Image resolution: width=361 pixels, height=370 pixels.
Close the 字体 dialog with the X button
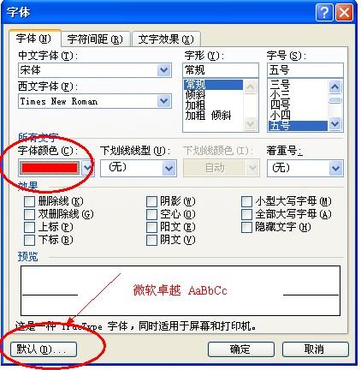tap(344, 13)
